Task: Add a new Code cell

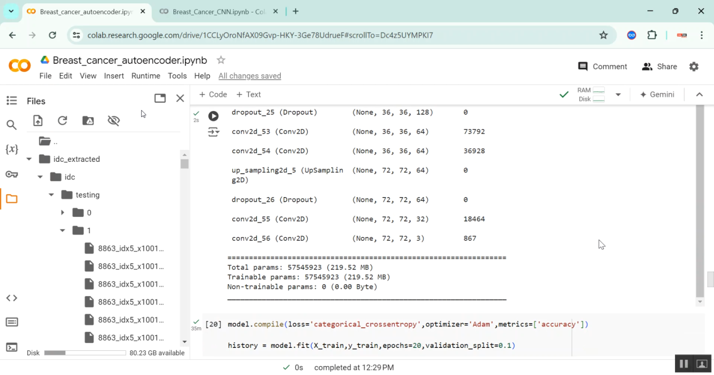Action: [213, 94]
